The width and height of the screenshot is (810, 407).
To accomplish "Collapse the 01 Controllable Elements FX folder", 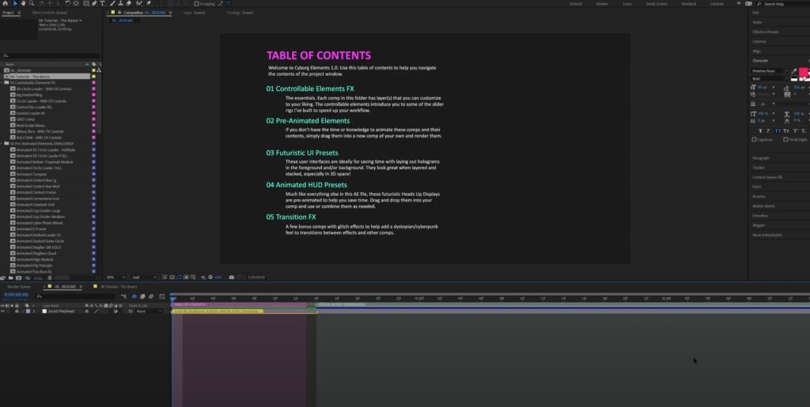I will coord(2,82).
